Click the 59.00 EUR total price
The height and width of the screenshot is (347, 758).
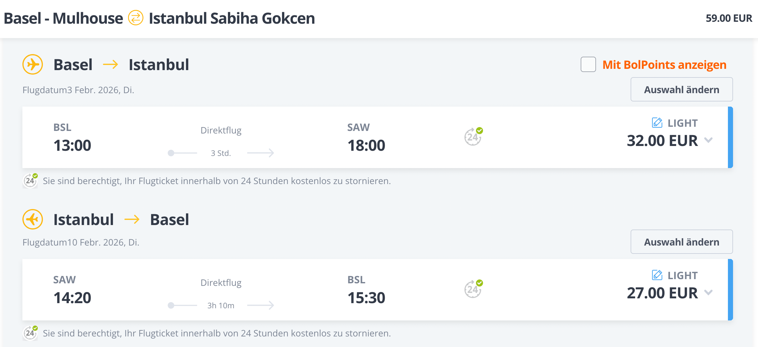[x=729, y=18]
